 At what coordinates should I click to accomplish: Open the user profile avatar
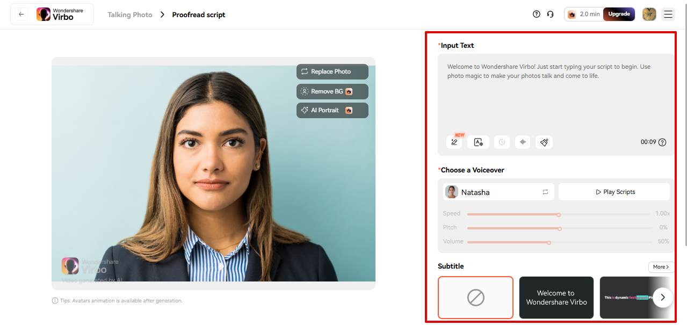coord(649,15)
